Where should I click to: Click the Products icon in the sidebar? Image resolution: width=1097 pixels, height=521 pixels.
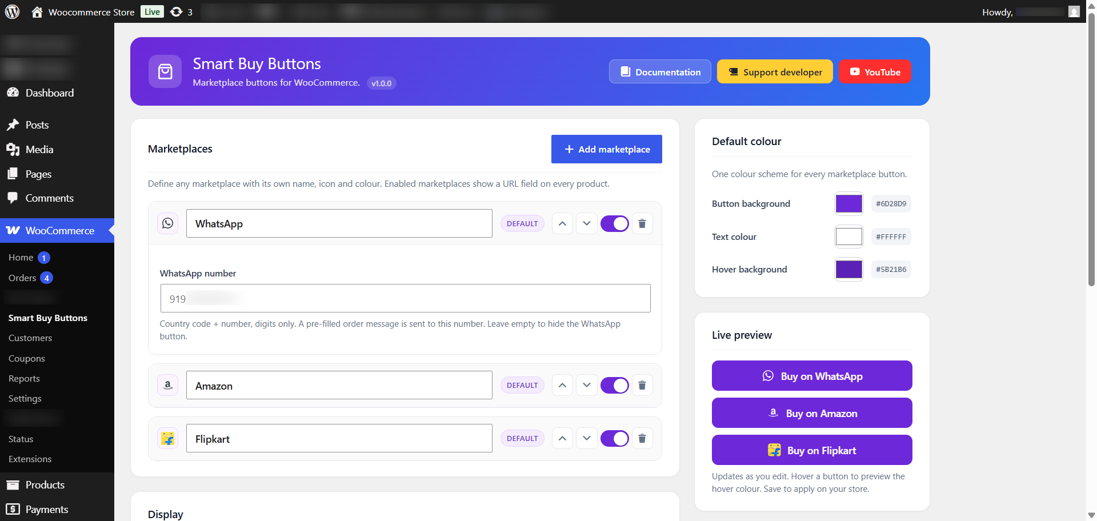[x=13, y=484]
